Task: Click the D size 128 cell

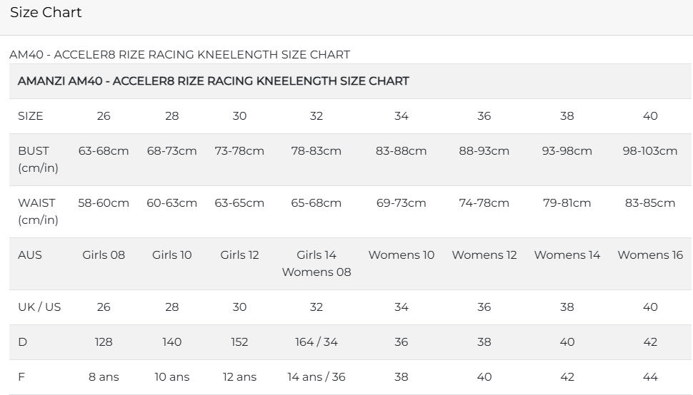Action: tap(104, 342)
